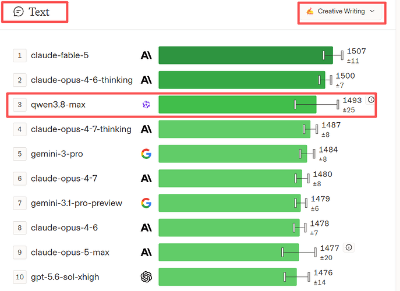
Task: Click the Anthropic logo beside claude-fable-5
Action: (x=146, y=55)
